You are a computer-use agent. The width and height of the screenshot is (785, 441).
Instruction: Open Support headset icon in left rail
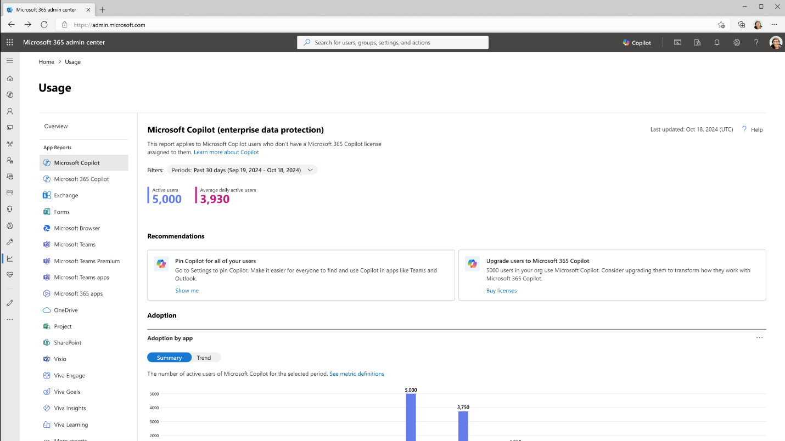tap(10, 209)
